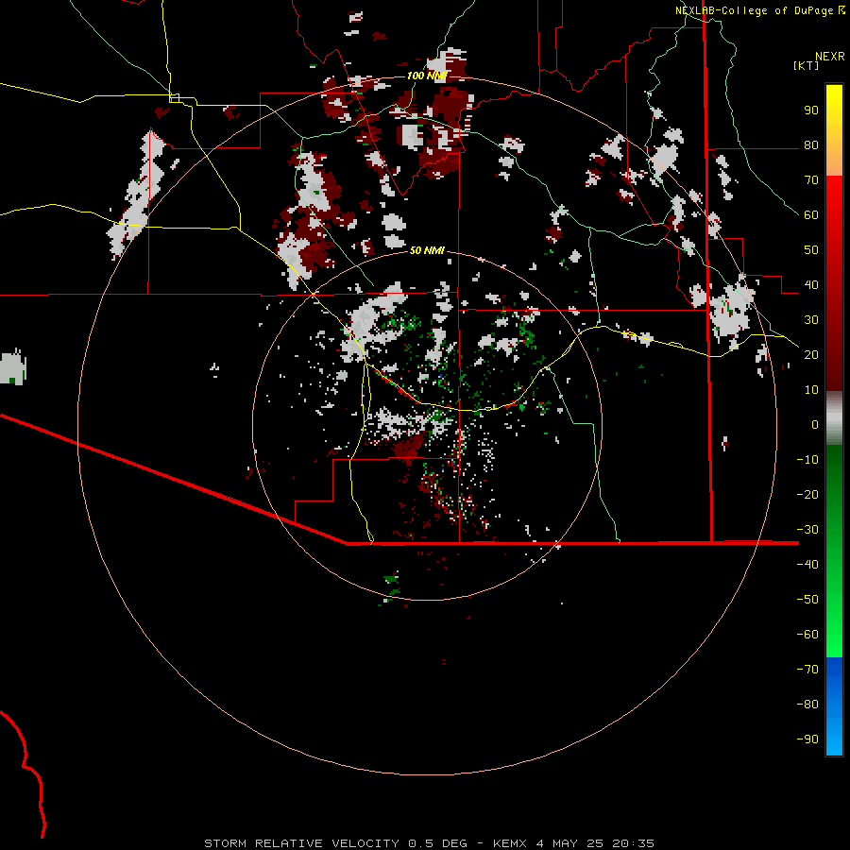Click the positive 10 knot scale label

tap(811, 390)
